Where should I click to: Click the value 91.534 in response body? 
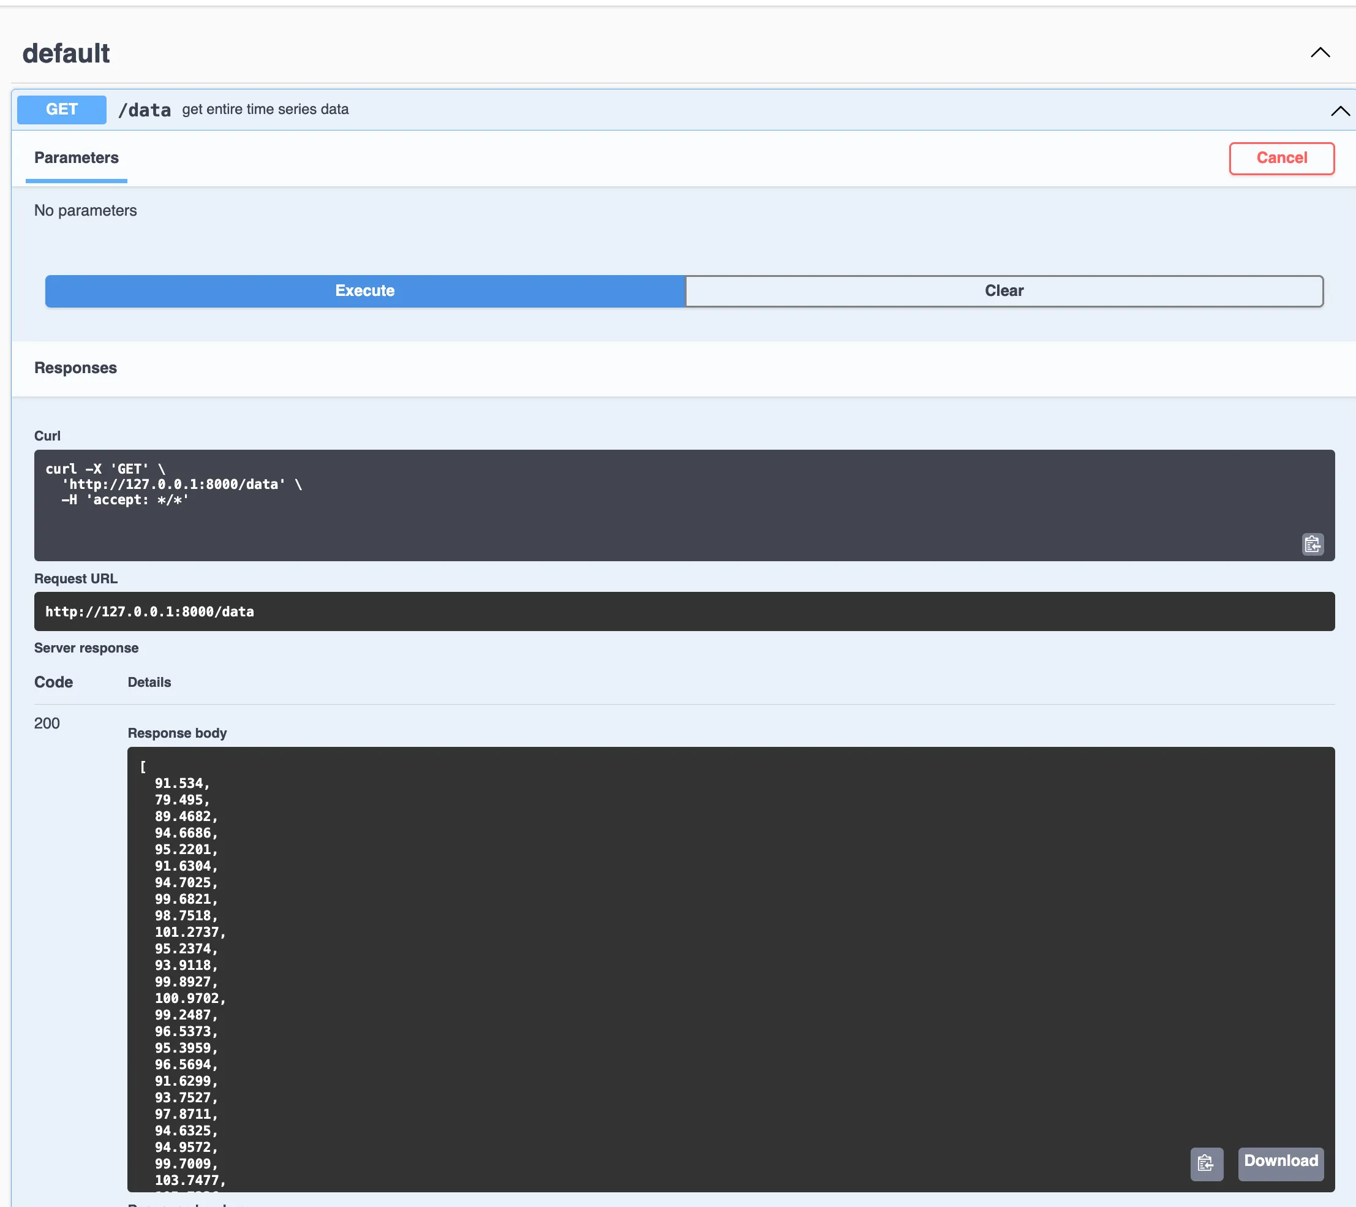(178, 784)
